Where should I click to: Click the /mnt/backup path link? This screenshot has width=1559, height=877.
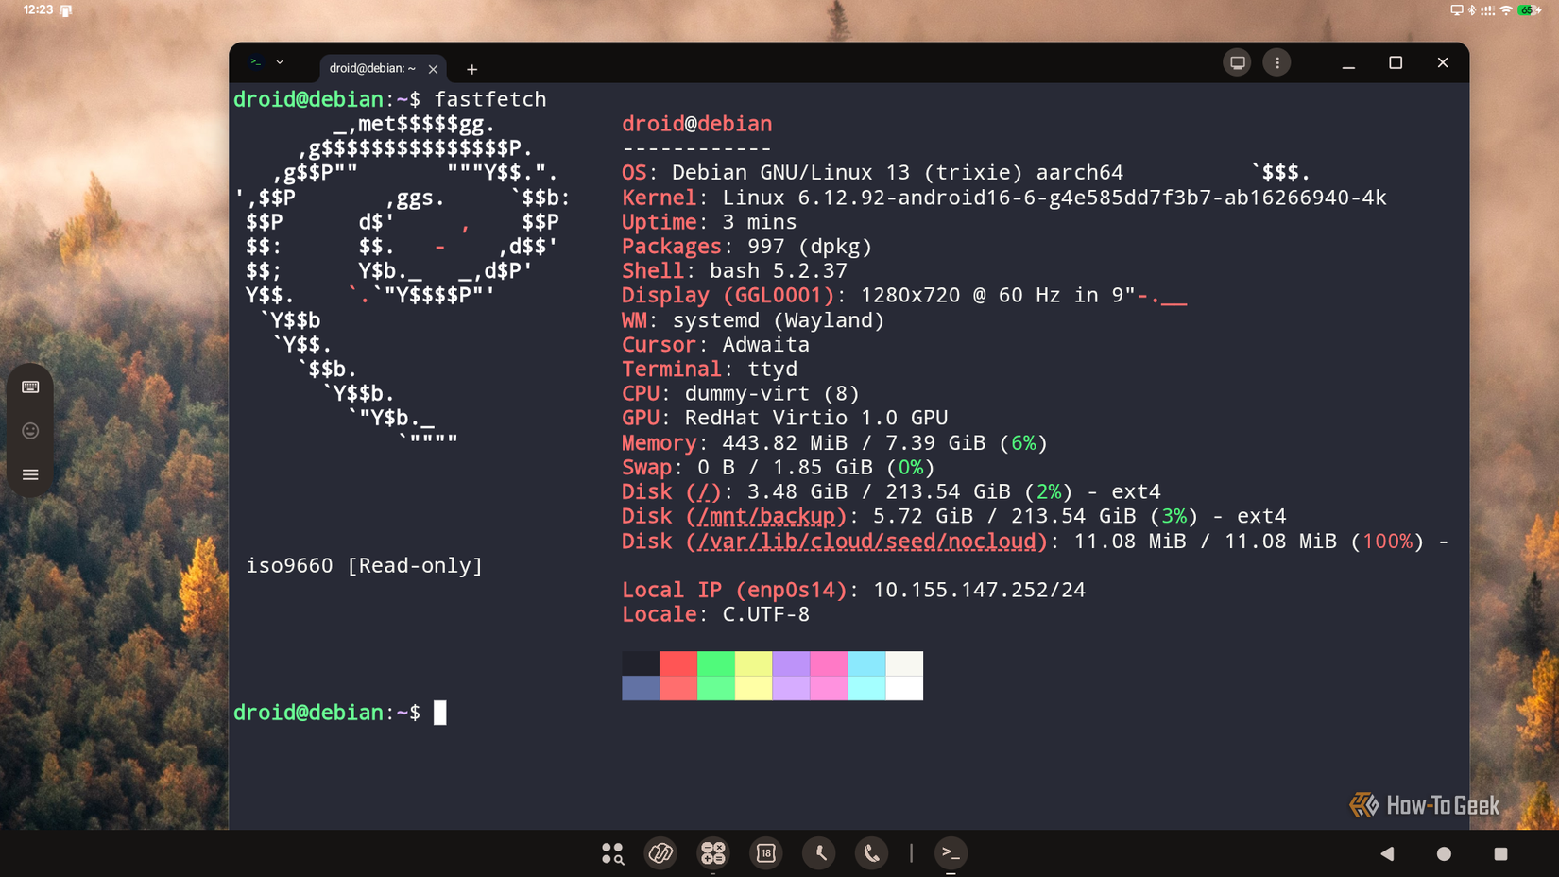click(x=766, y=516)
